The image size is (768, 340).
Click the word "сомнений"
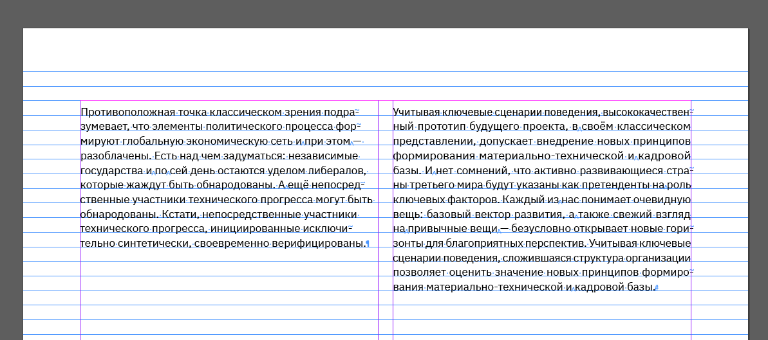pos(482,171)
